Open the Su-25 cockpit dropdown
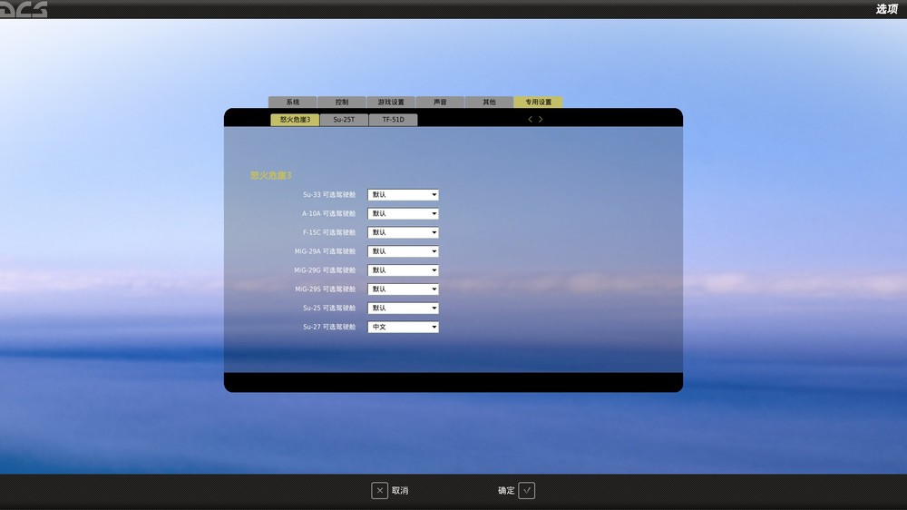 coord(404,308)
